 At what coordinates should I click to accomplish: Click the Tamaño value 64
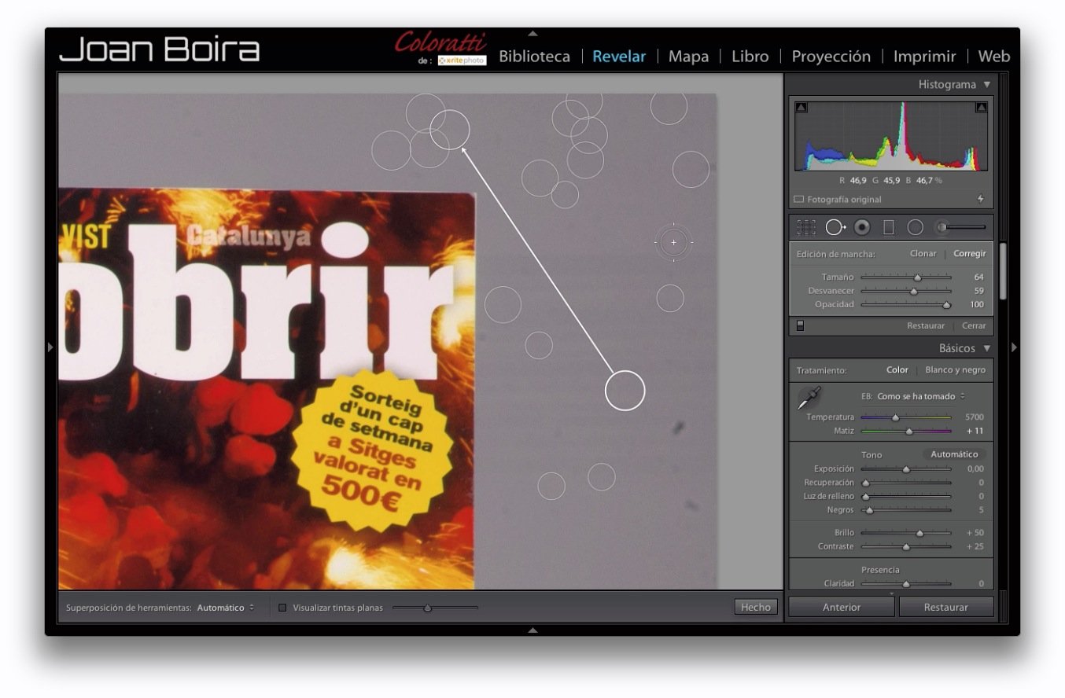click(979, 277)
